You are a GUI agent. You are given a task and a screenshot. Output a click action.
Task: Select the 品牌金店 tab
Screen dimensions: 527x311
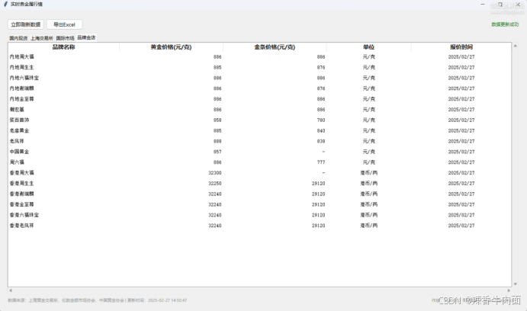tap(86, 37)
